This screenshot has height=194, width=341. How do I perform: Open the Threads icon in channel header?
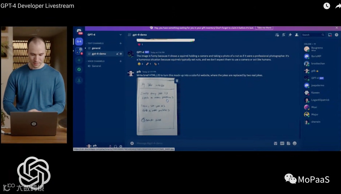point(277,35)
